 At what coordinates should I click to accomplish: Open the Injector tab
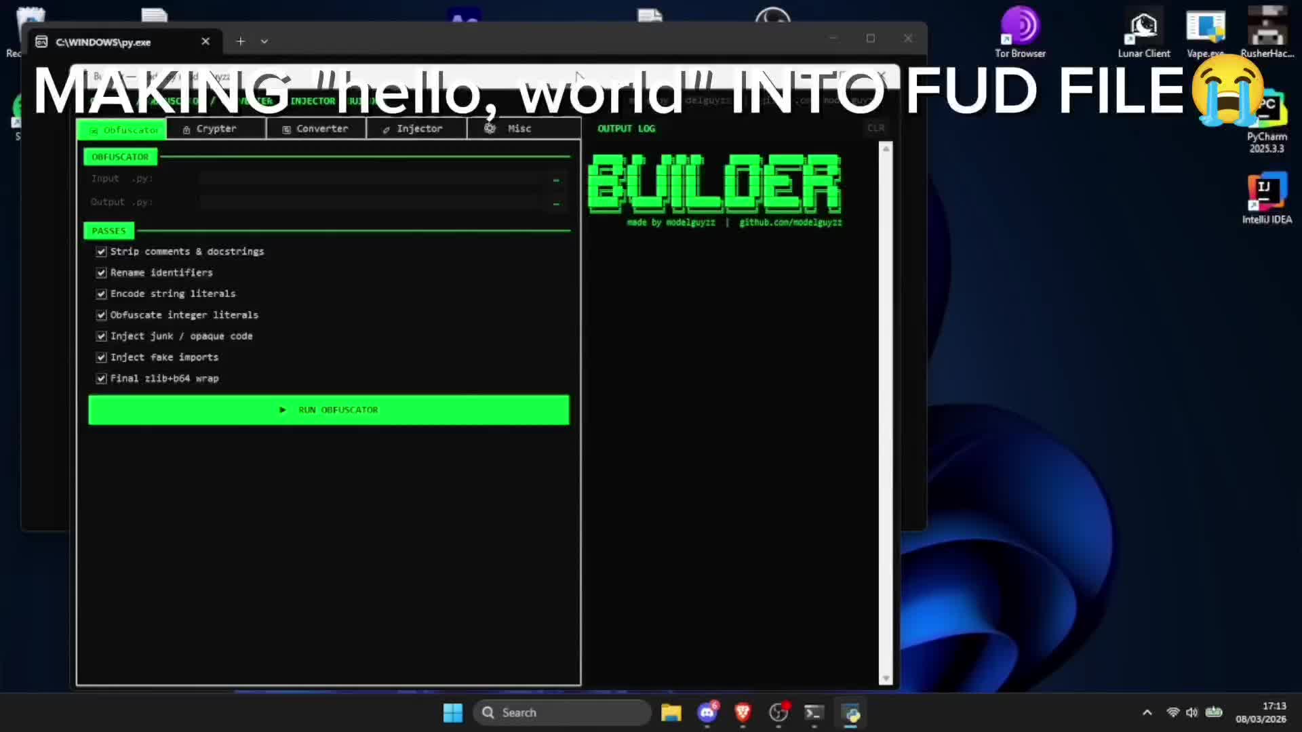click(416, 129)
